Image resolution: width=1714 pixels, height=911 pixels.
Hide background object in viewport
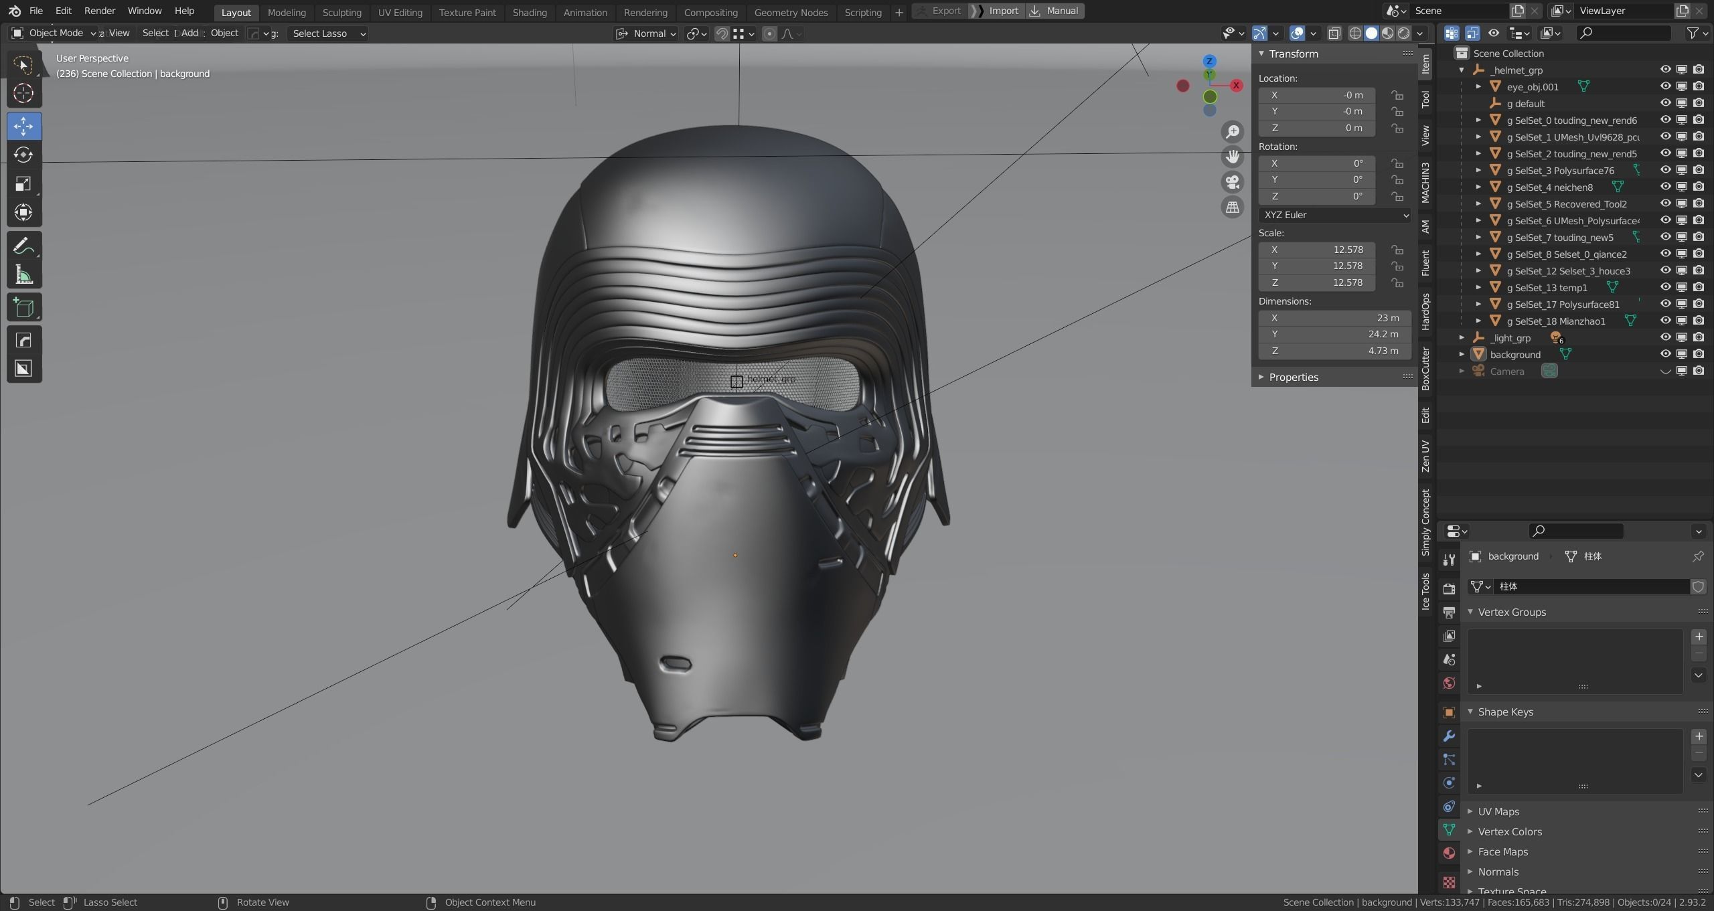(x=1665, y=354)
